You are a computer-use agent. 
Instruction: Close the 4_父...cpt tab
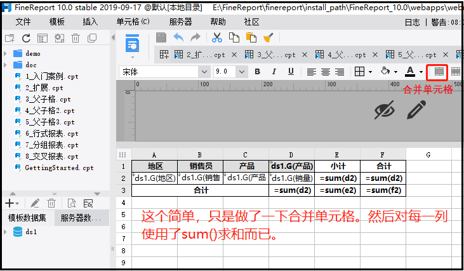[x=375, y=55]
